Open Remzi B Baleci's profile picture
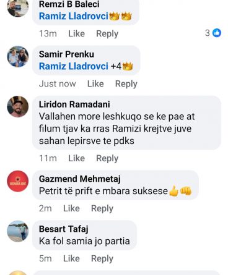The height and width of the screenshot is (275, 228). coord(18,7)
